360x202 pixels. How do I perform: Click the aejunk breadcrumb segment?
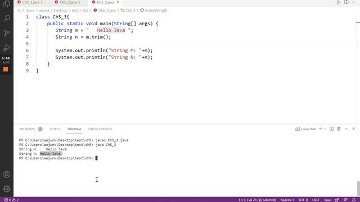click(x=44, y=10)
